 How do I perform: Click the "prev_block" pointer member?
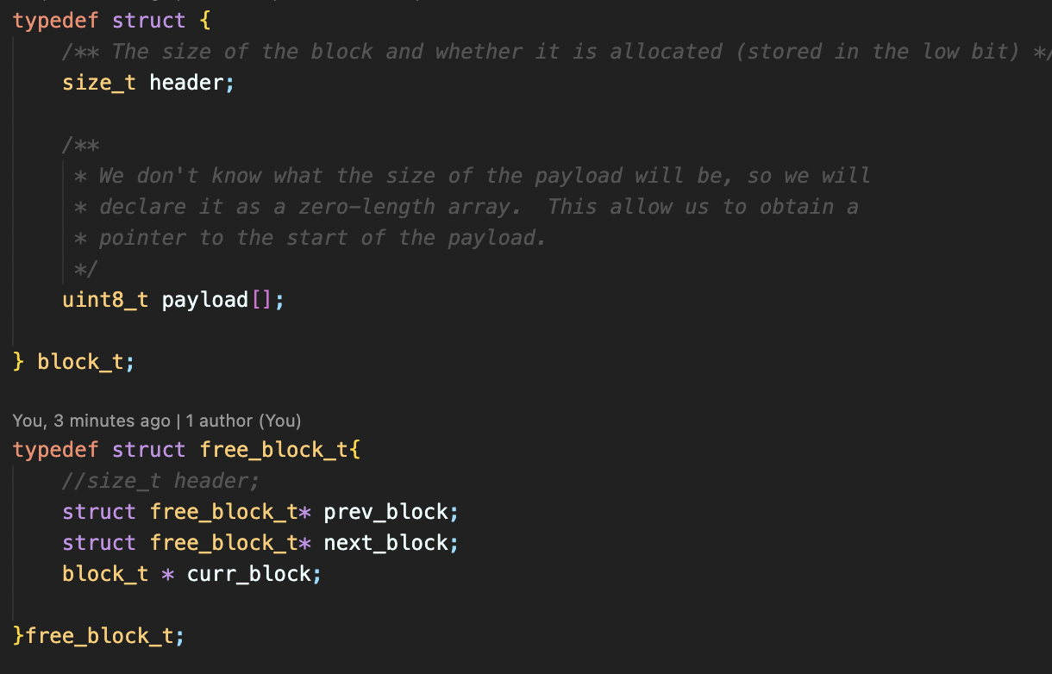(386, 512)
